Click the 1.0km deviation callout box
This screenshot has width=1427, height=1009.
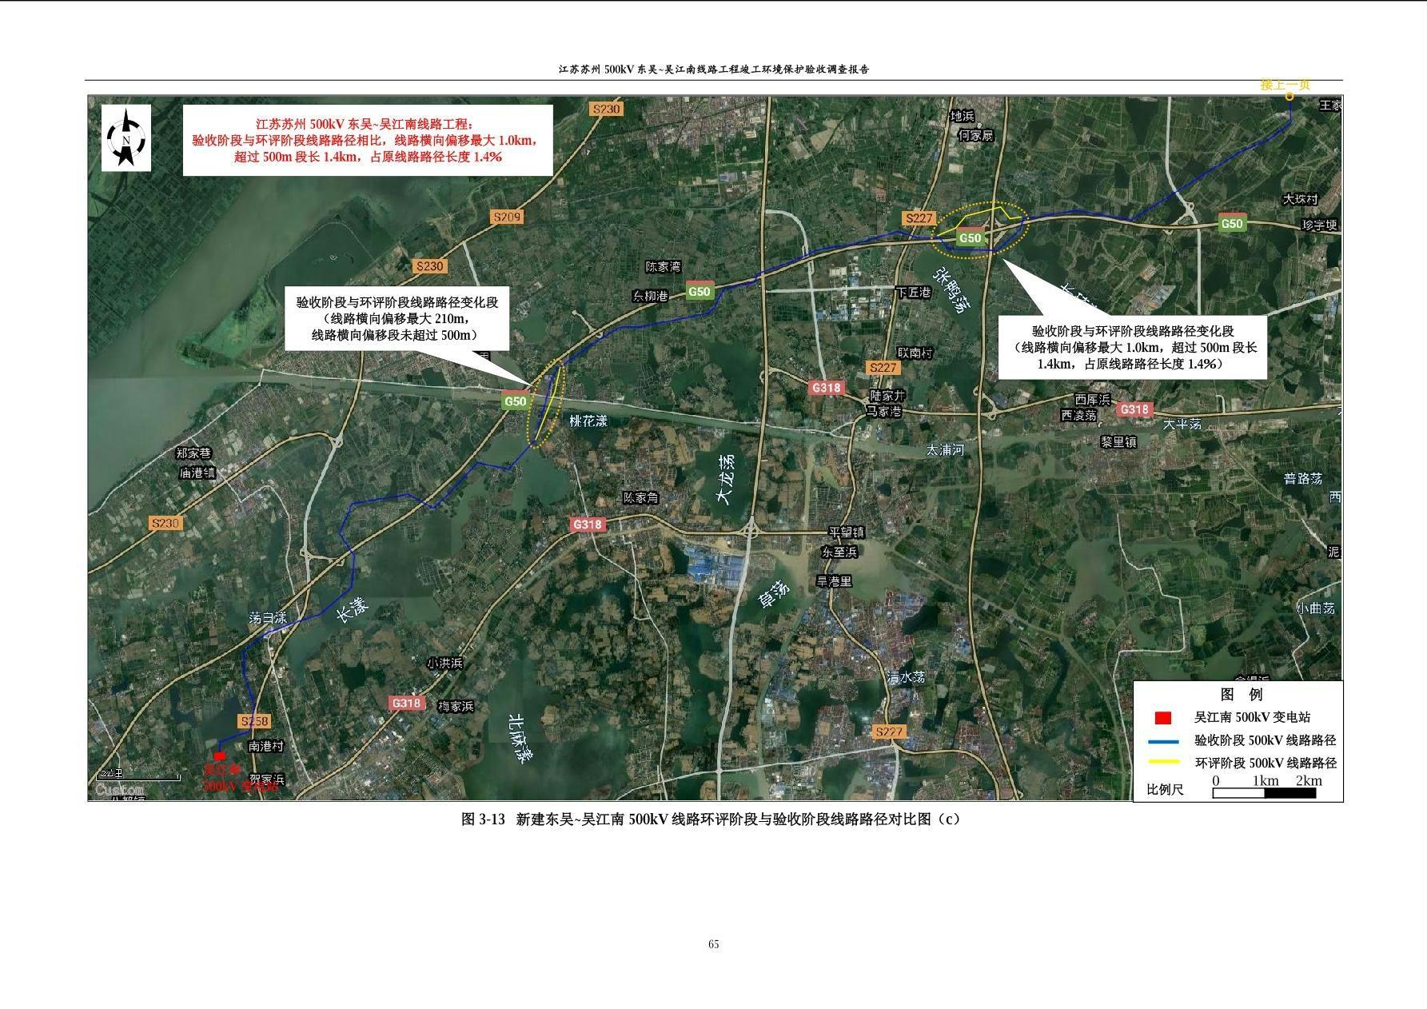(1133, 347)
